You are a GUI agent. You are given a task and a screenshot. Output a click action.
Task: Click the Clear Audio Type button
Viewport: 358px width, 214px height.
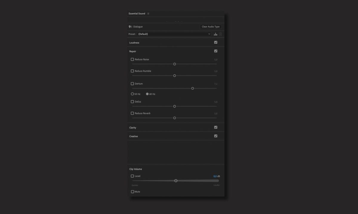point(211,27)
